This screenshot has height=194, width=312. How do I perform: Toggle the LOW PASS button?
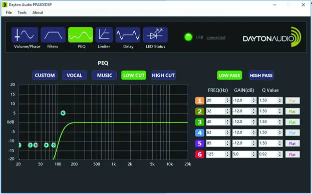pos(229,75)
